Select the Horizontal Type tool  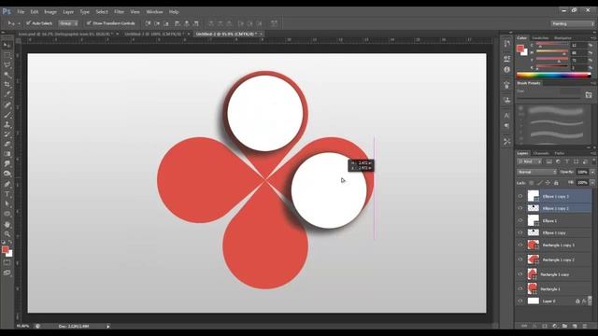click(x=7, y=194)
